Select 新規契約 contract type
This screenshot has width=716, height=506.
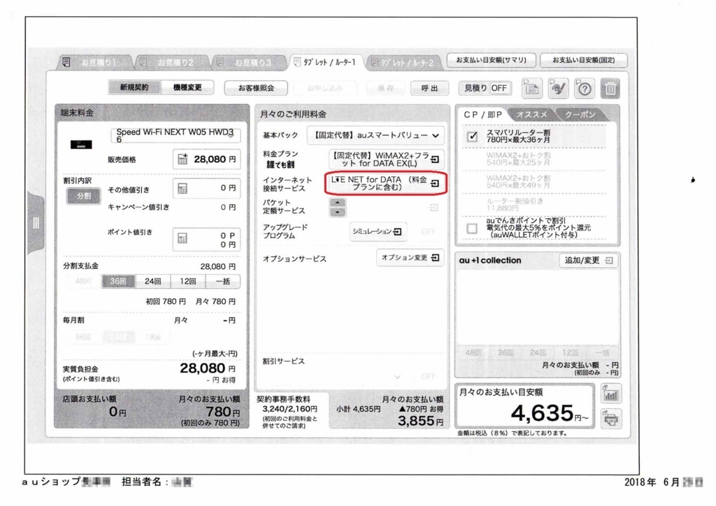134,87
